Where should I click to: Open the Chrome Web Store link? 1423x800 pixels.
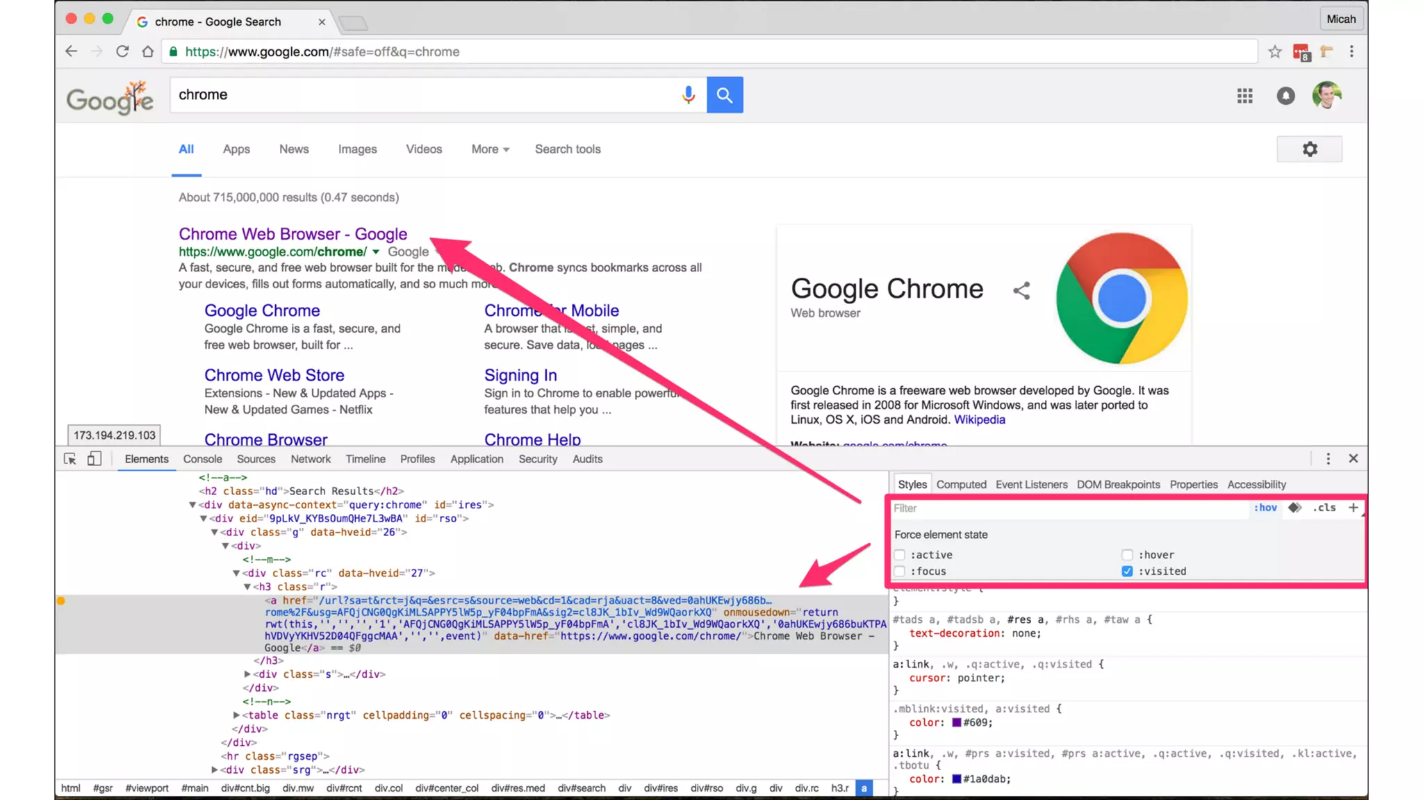point(274,375)
